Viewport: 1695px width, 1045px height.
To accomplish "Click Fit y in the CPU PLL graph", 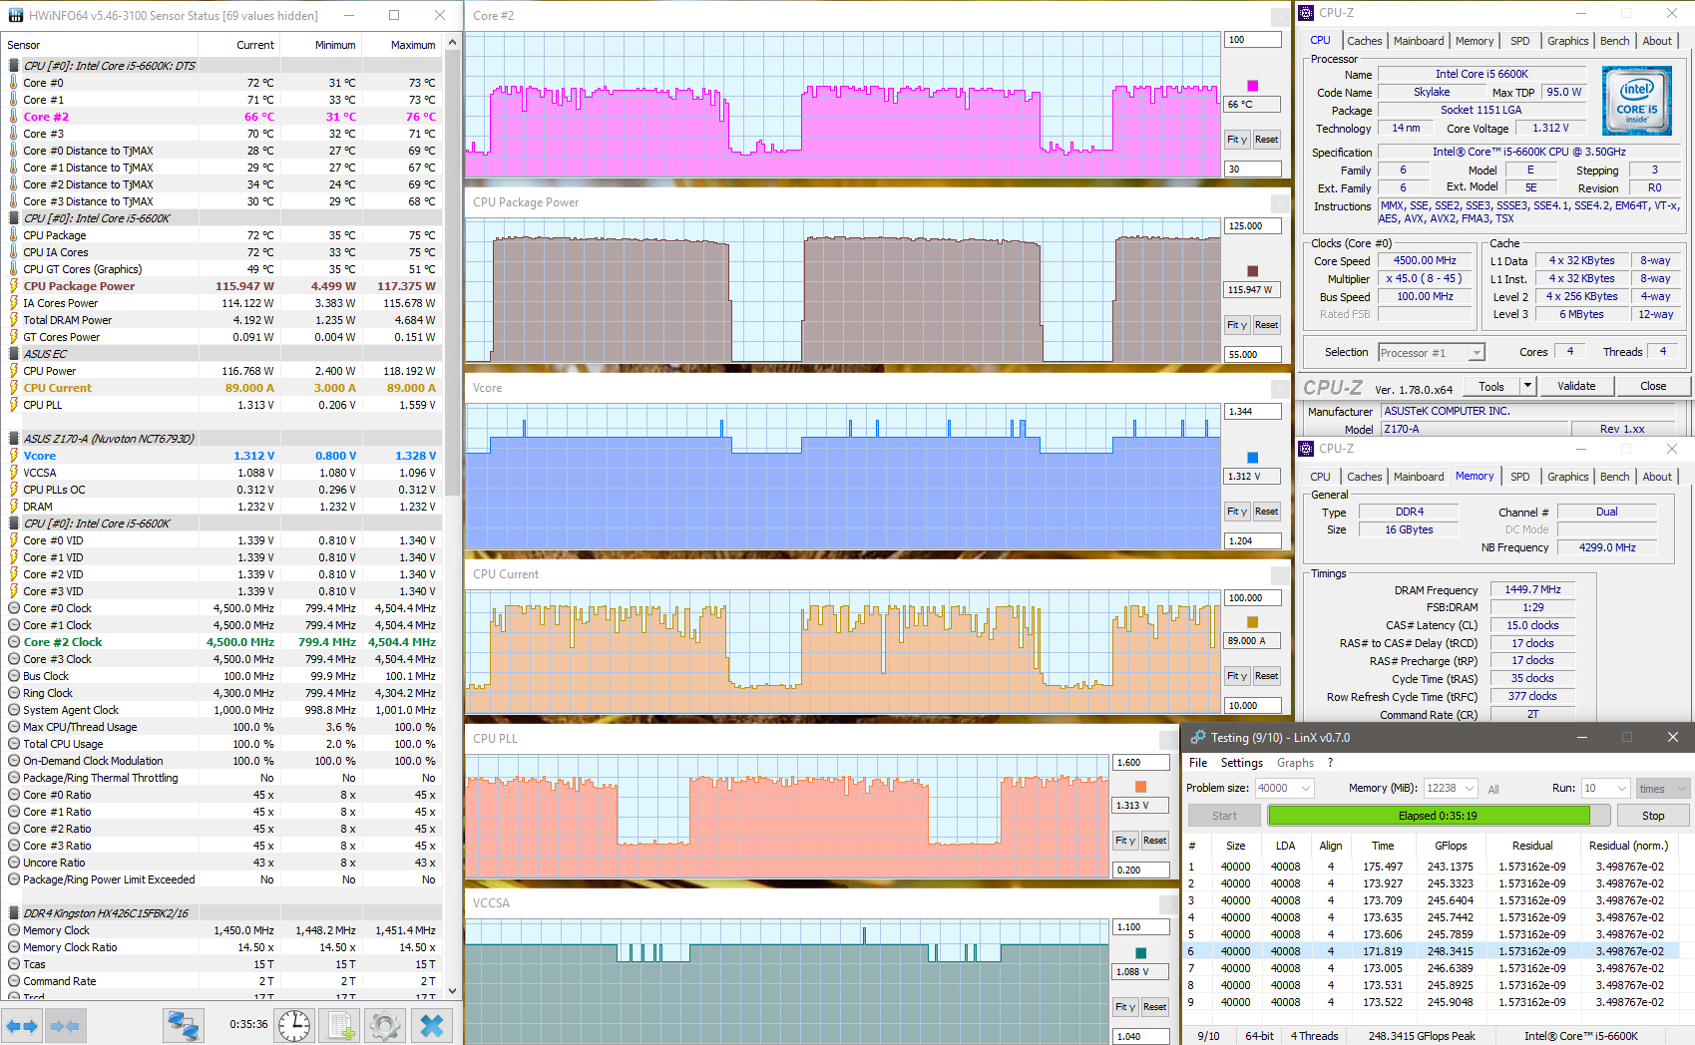I will [x=1125, y=841].
